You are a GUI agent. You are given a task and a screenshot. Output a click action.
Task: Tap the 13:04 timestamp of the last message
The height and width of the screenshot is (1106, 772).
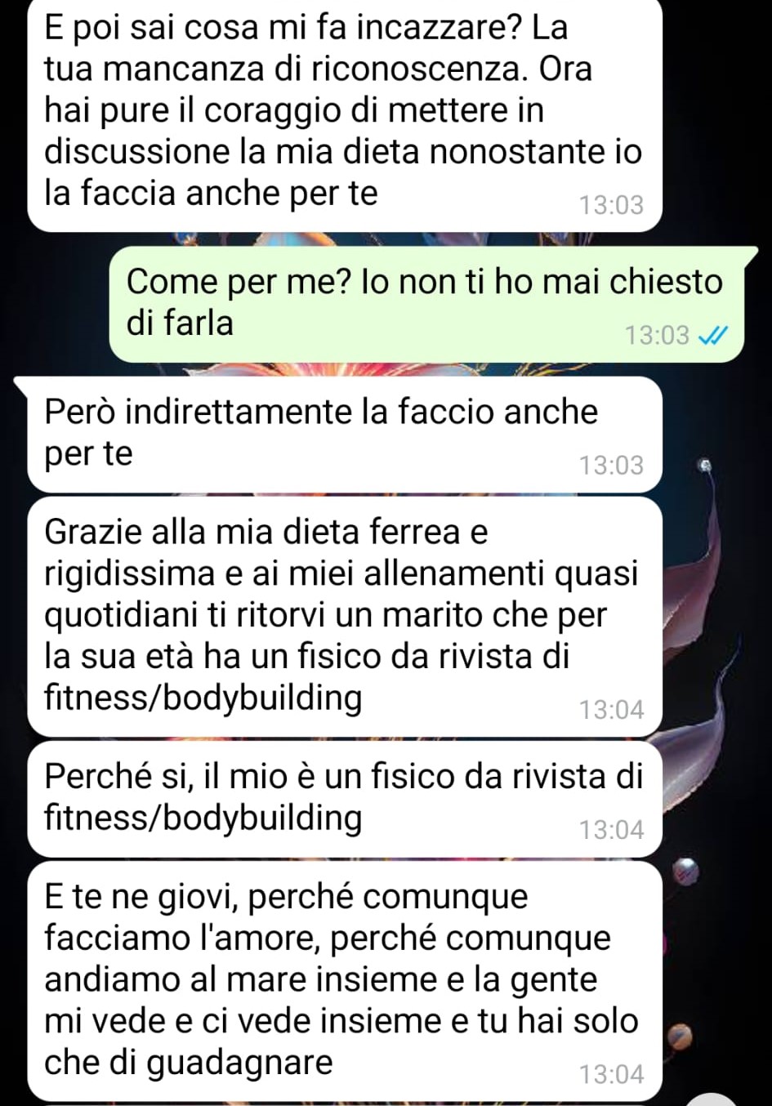[x=612, y=1074]
